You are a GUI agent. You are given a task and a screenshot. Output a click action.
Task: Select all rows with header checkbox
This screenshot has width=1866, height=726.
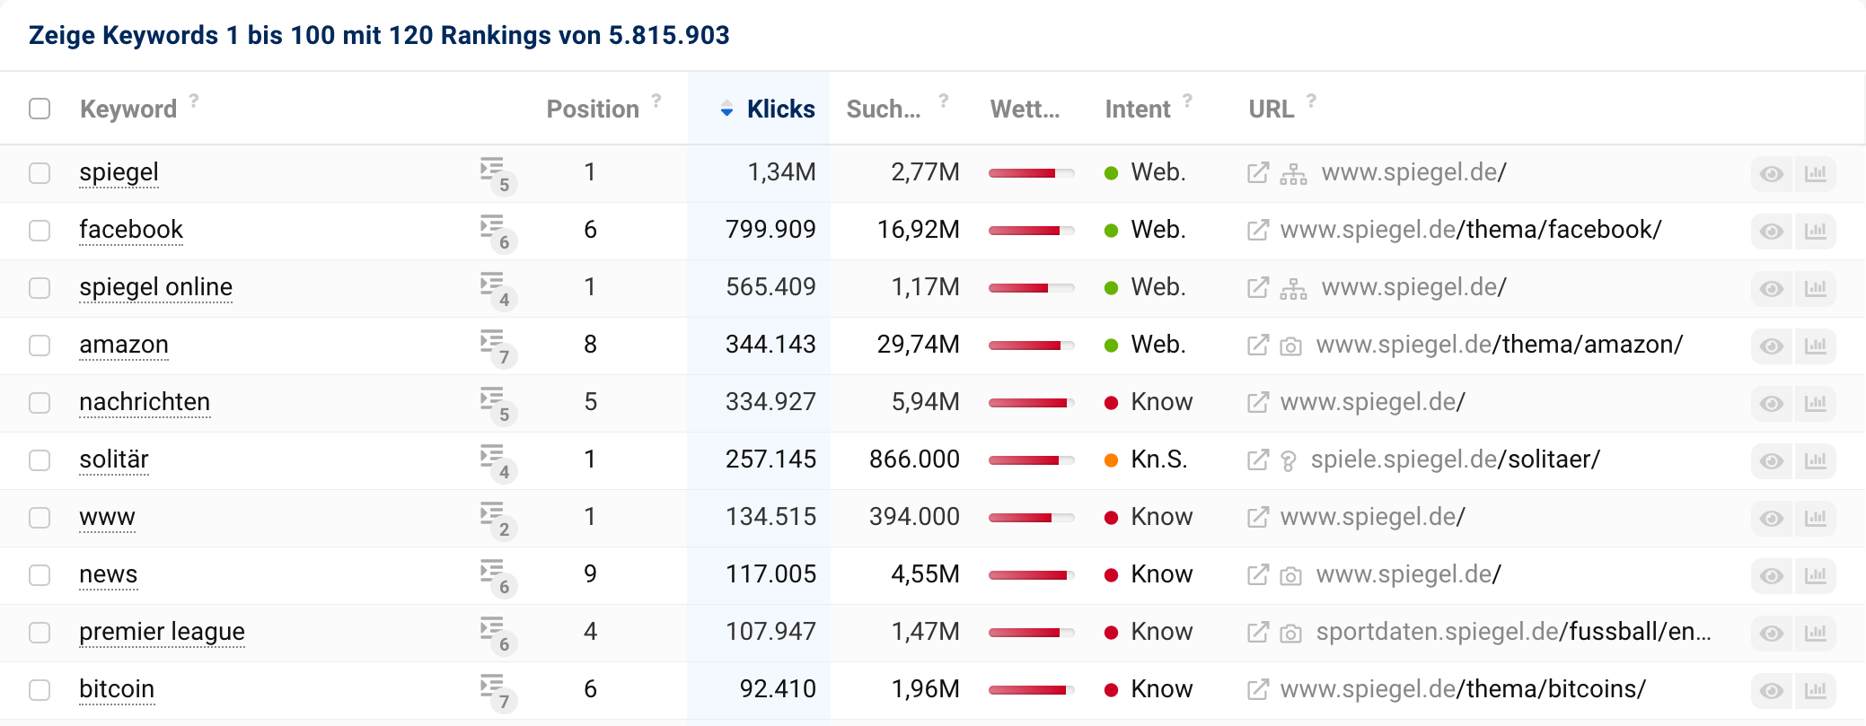pyautogui.click(x=40, y=109)
